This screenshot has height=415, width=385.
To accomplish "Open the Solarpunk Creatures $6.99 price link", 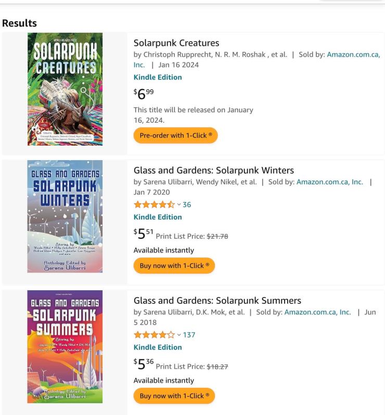I will pyautogui.click(x=144, y=94).
